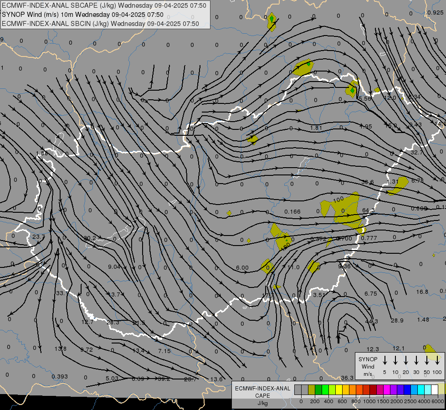Click the 5.03 value on the map
This screenshot has width=446, height=410.
click(x=112, y=379)
